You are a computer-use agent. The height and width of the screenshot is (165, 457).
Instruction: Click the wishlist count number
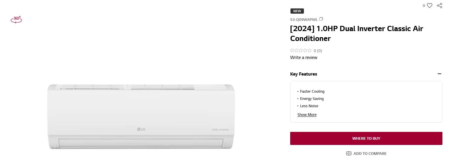tap(424, 6)
